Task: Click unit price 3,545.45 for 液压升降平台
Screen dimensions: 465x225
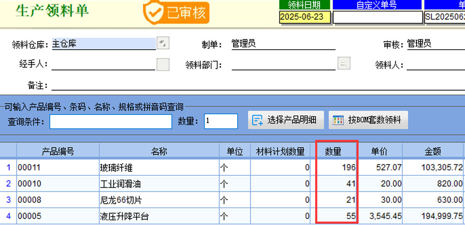Action: tap(380, 216)
